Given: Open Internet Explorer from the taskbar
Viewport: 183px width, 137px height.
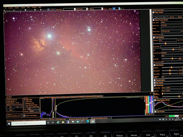Looking at the screenshot, I should coord(58,122).
